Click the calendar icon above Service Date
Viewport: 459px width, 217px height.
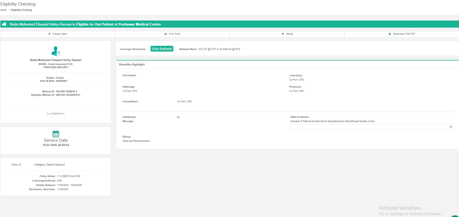point(56,134)
